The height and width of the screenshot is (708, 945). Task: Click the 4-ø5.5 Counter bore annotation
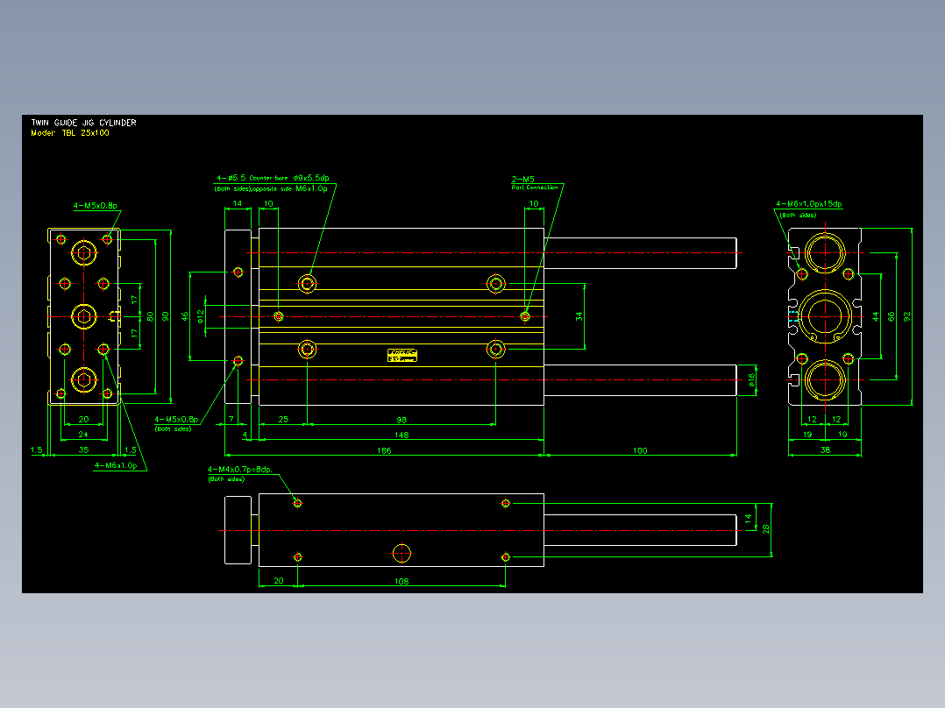[273, 178]
